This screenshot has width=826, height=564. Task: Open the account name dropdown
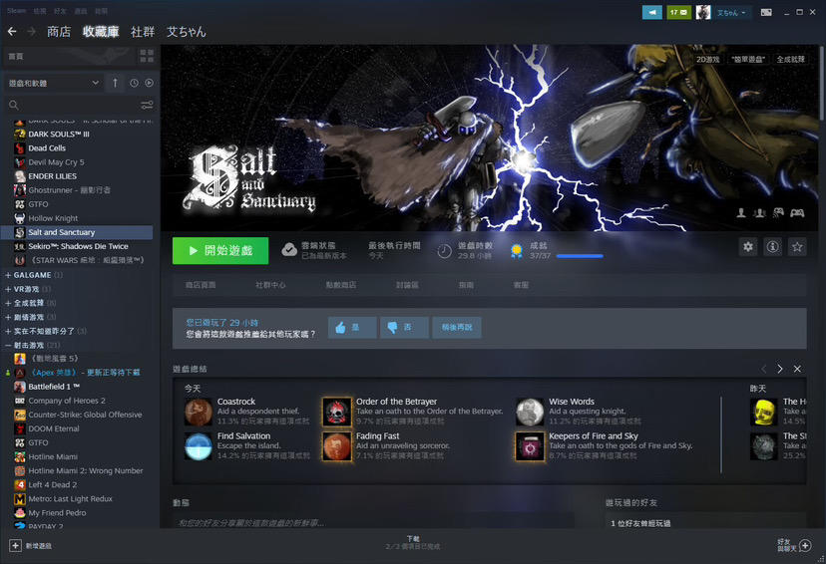tap(731, 13)
